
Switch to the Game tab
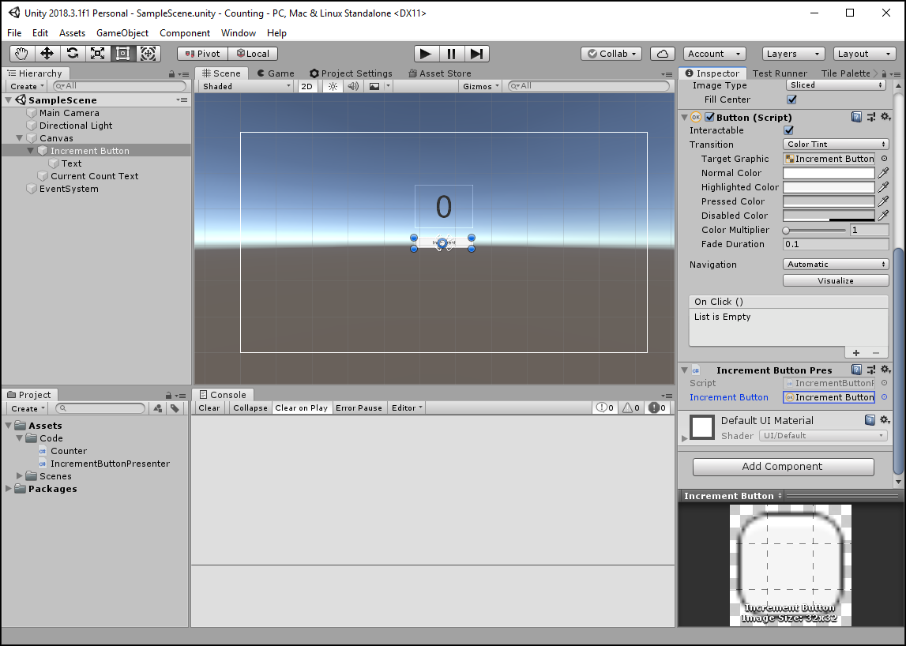275,73
